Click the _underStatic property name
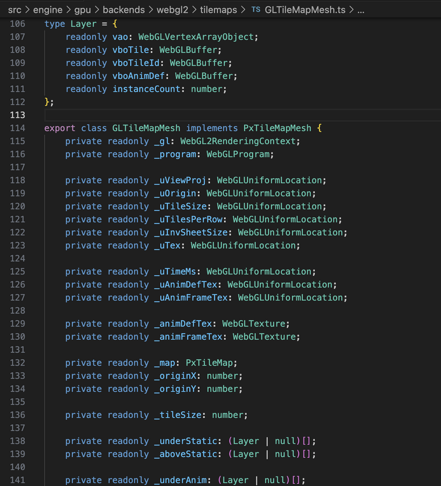The image size is (441, 486). [184, 441]
